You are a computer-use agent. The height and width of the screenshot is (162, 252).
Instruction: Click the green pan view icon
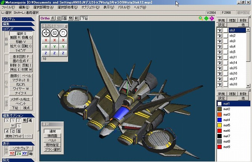[206, 18]
